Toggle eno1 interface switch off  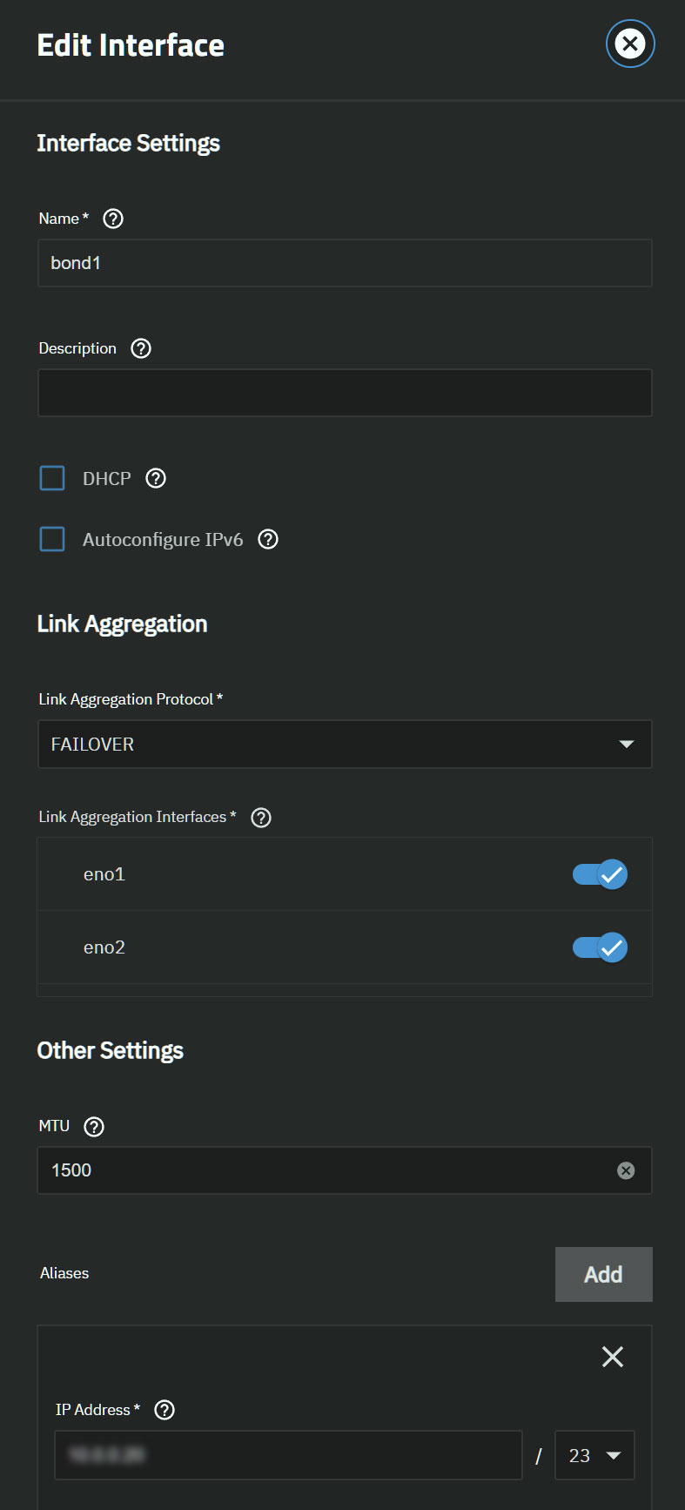pos(600,874)
